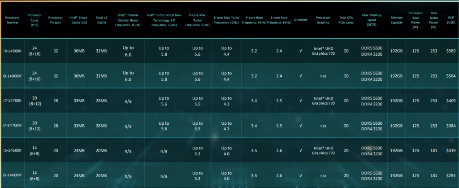
Task: Click the 2.5 E-core base cell for i7-14700K
Action: pos(279,101)
